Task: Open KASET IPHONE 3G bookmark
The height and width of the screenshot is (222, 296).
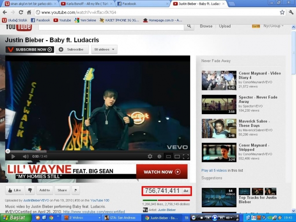Action: (119, 20)
